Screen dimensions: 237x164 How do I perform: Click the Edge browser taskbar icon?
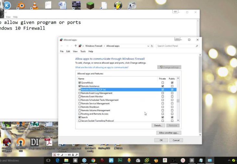[58, 160]
